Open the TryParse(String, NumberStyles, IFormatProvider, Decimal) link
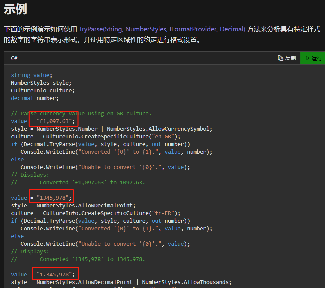Screen dimensions: 325x288 click(x=162, y=29)
